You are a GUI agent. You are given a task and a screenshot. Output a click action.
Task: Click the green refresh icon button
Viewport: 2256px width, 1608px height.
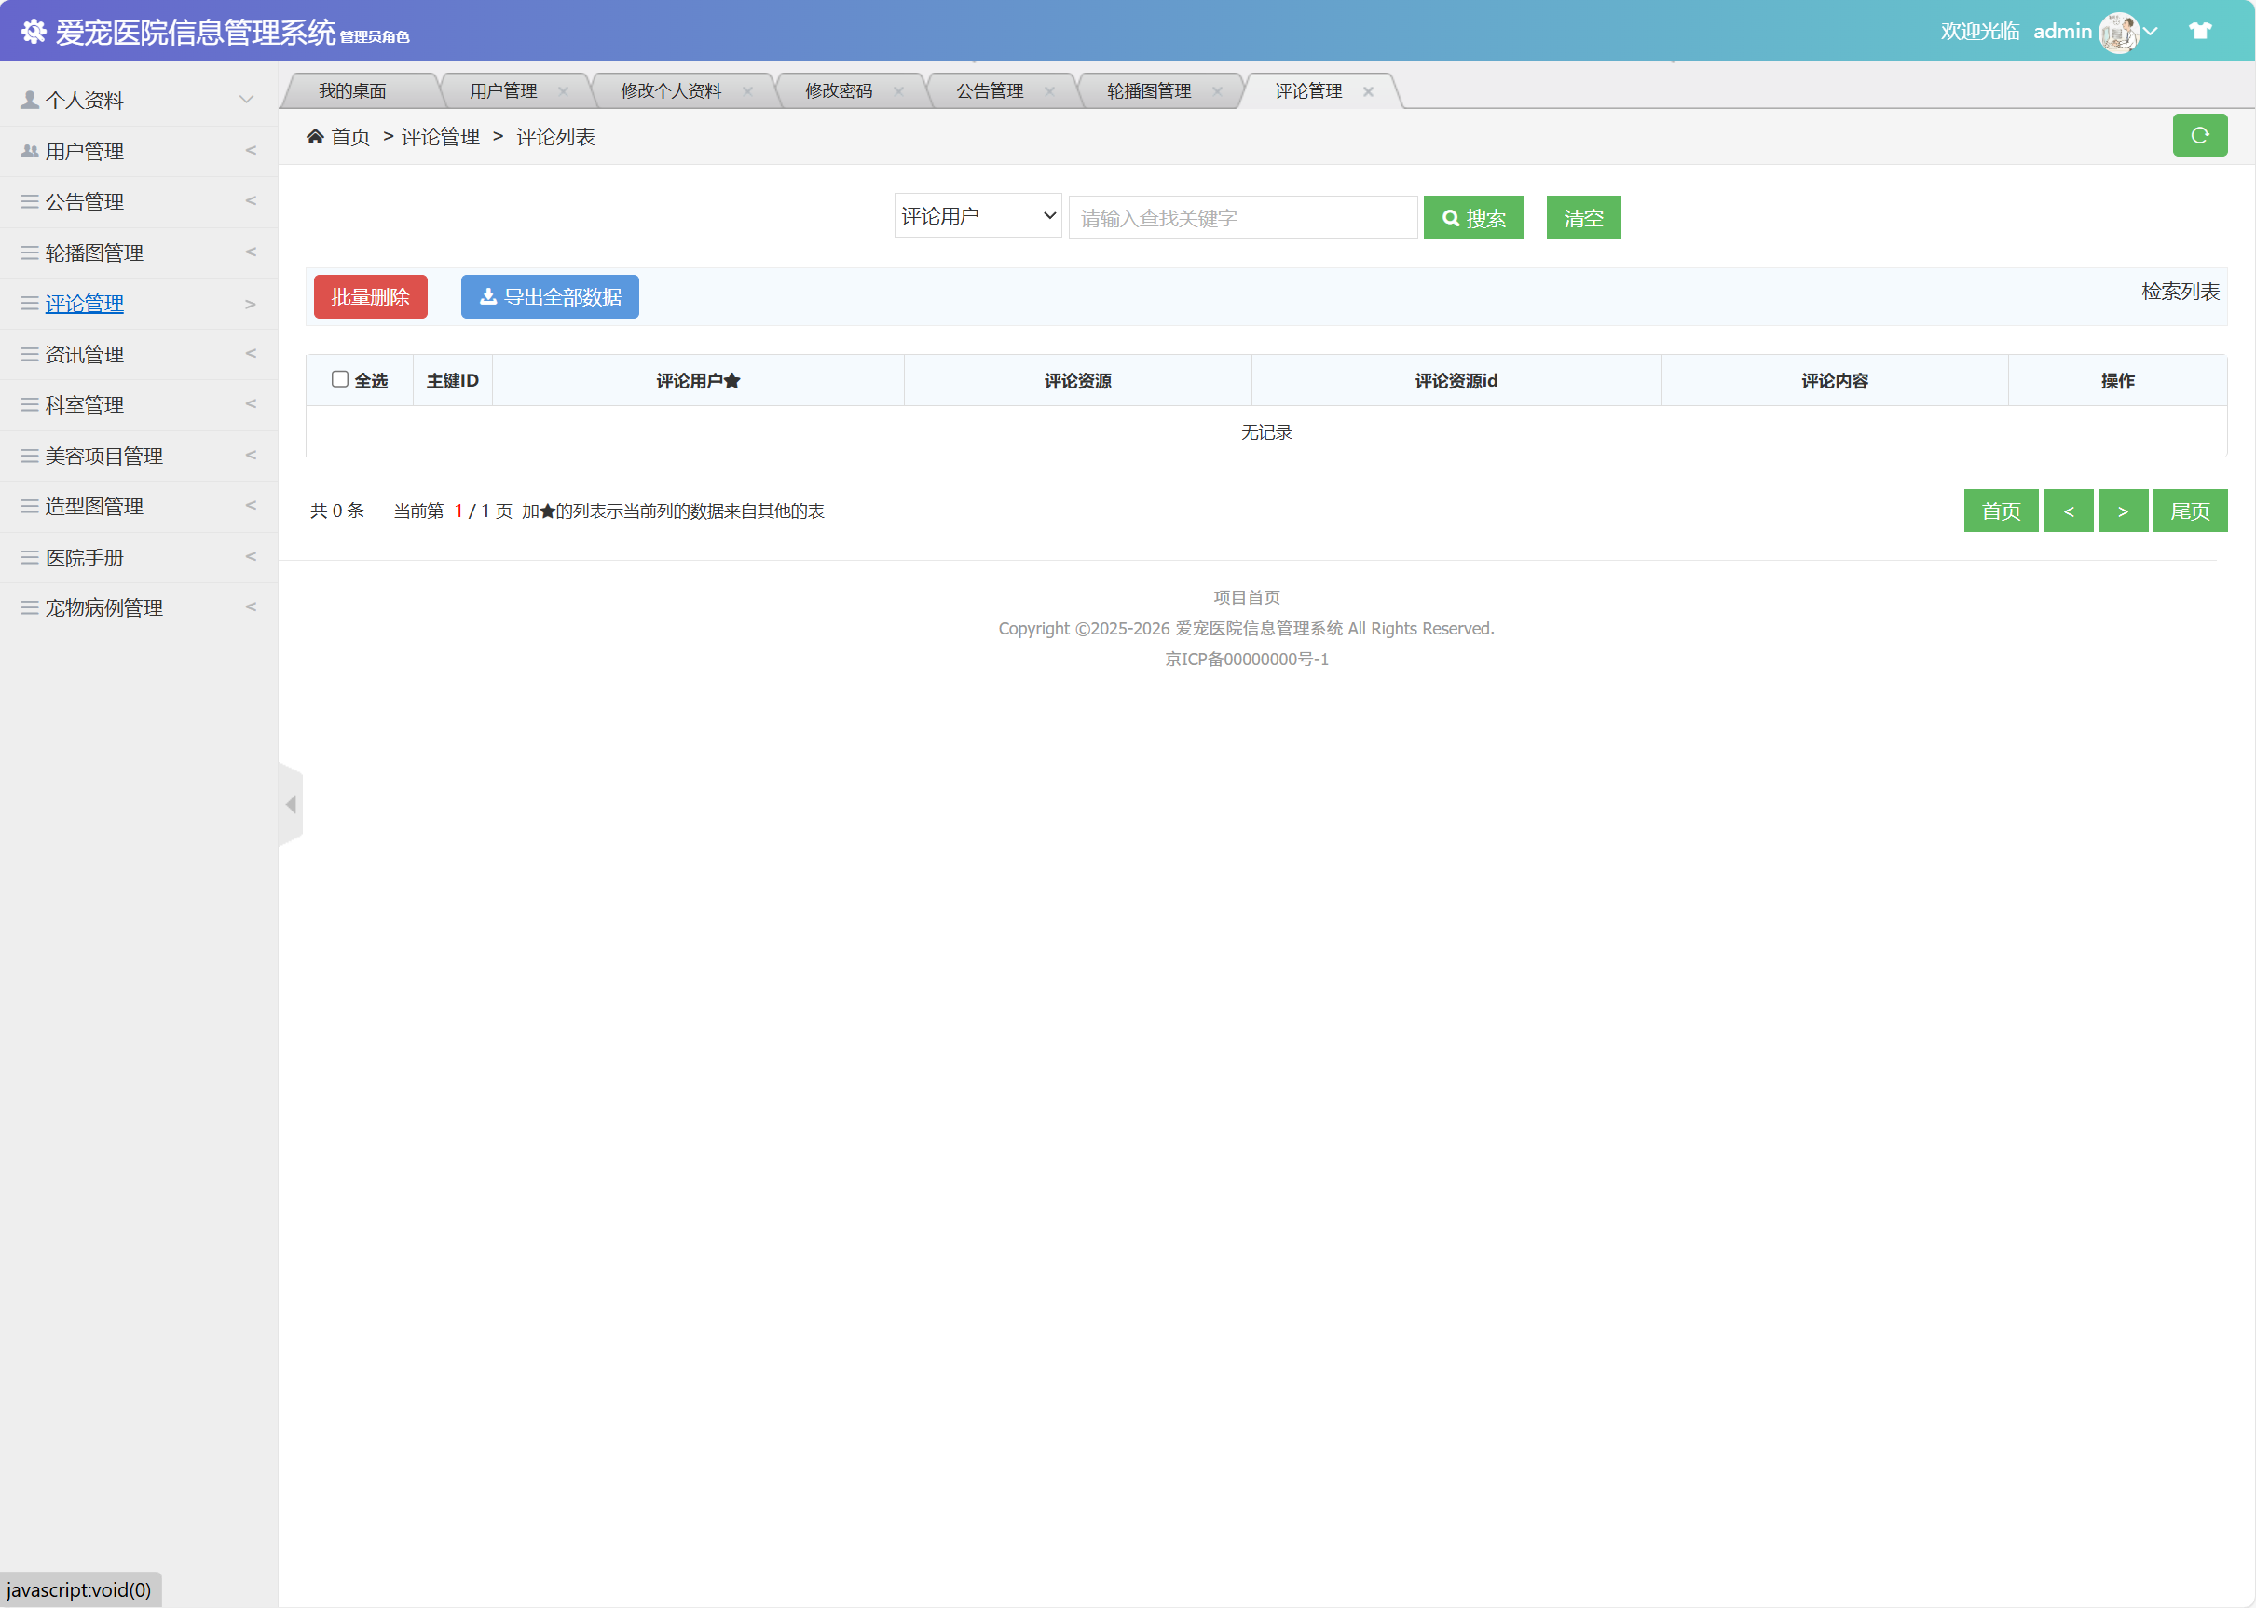[x=2198, y=136]
